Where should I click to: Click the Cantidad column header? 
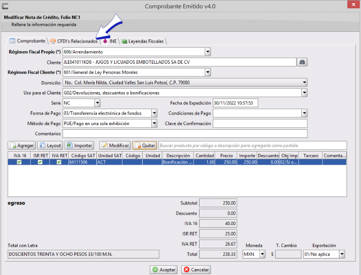point(205,155)
